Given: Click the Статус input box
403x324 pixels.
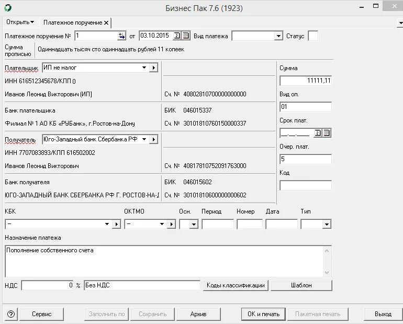Looking at the screenshot, I should (313, 36).
